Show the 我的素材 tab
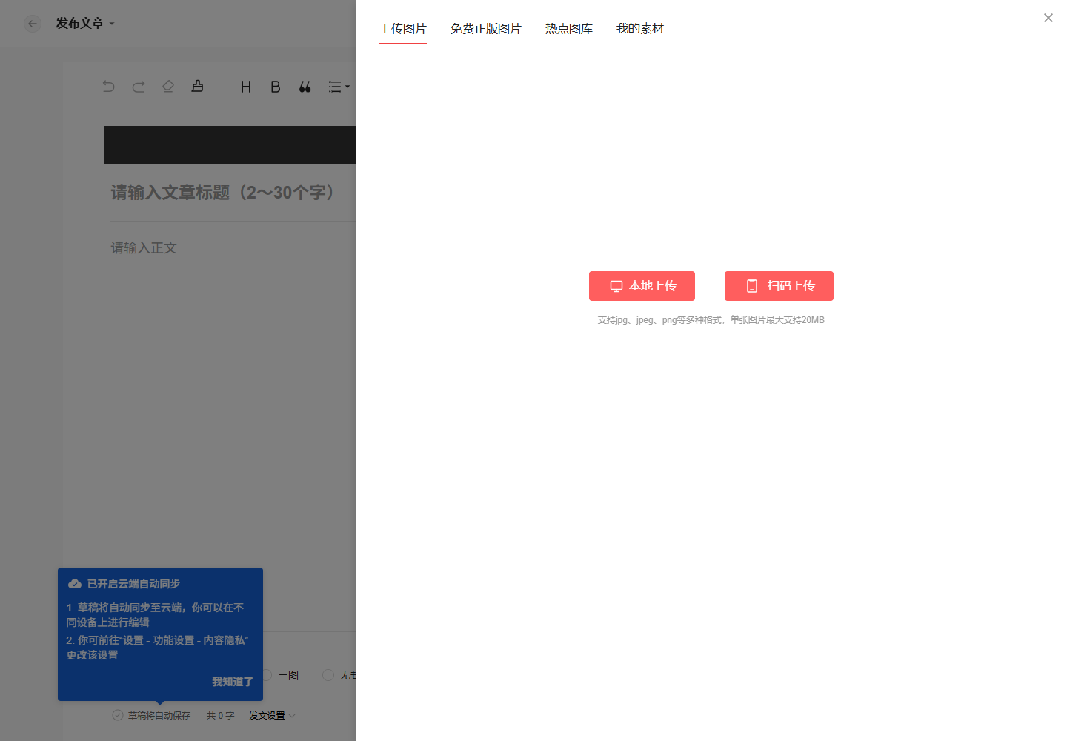 tap(640, 29)
